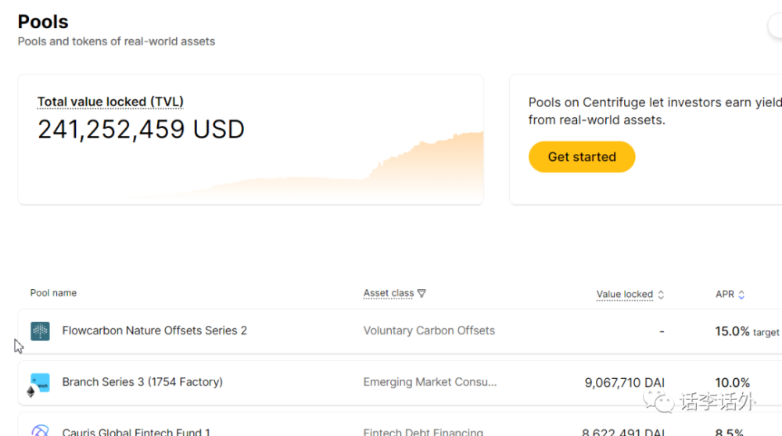Open the Asset class filter icon
The image size is (782, 436).
click(421, 294)
